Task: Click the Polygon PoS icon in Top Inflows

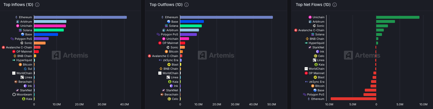Action: pyautogui.click(x=12, y=39)
